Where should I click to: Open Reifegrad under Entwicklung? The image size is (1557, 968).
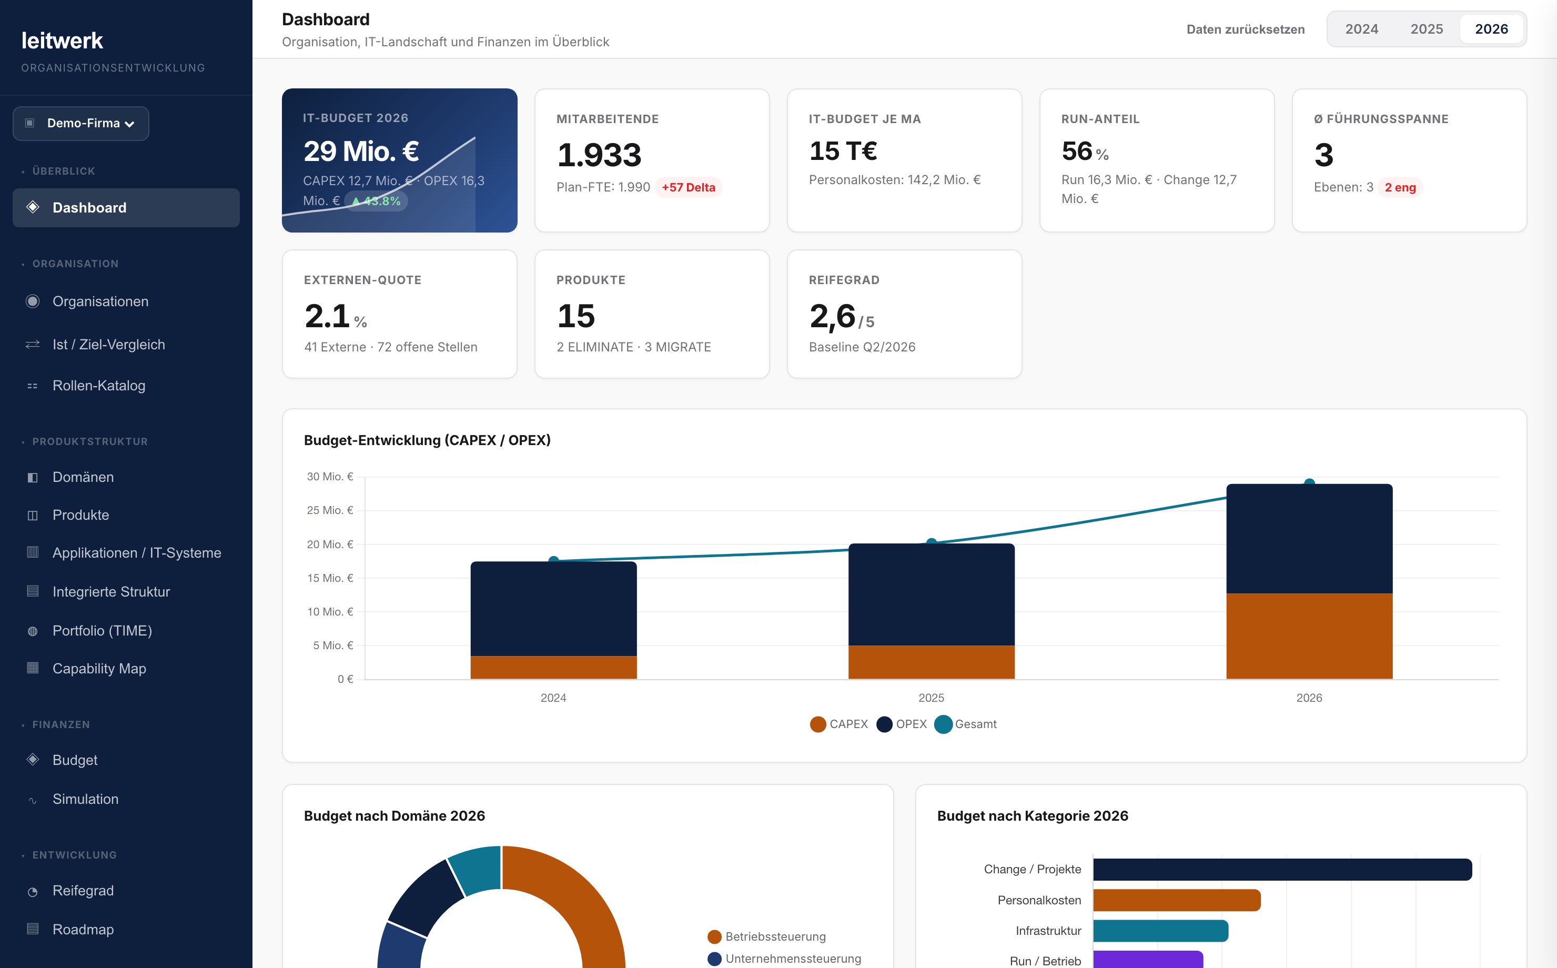tap(126, 891)
